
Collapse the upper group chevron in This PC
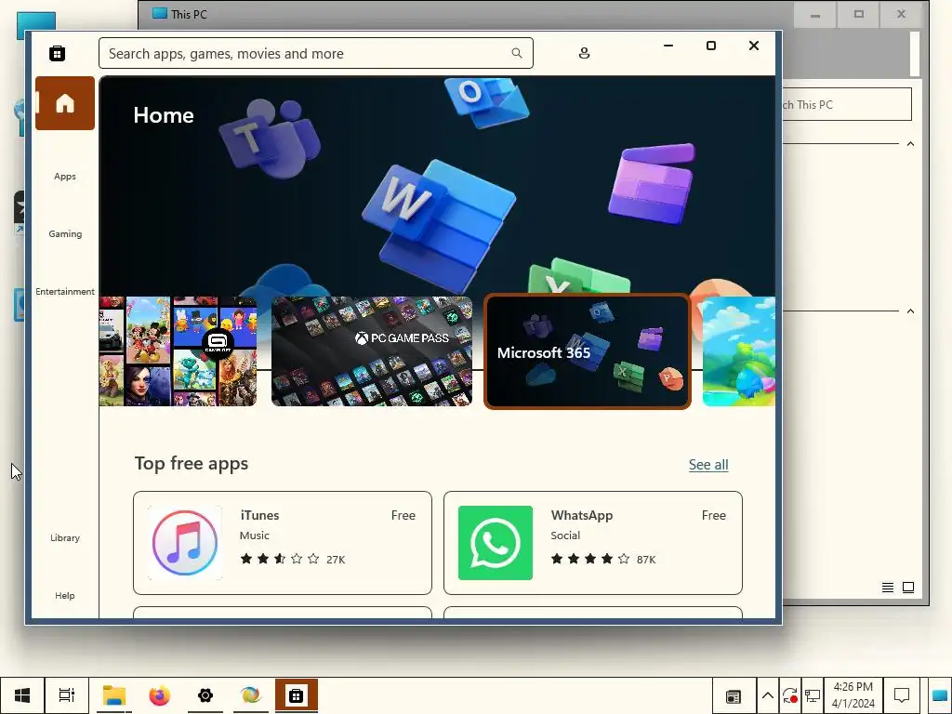click(911, 144)
